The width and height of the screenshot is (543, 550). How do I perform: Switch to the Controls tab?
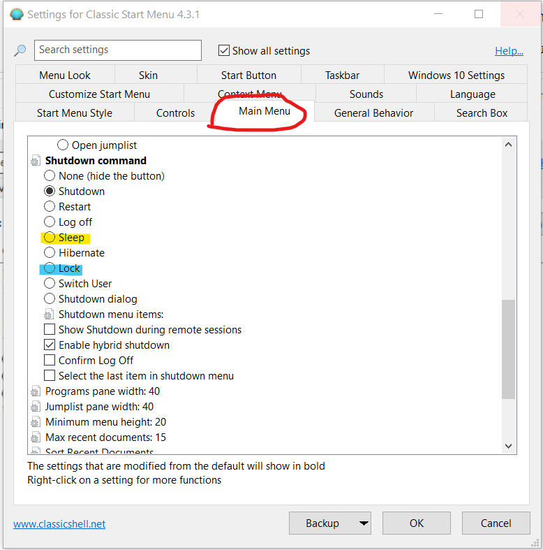point(175,113)
